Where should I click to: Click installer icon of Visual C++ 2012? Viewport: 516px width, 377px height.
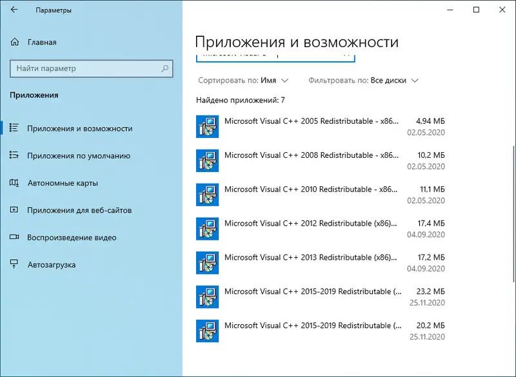coord(207,229)
